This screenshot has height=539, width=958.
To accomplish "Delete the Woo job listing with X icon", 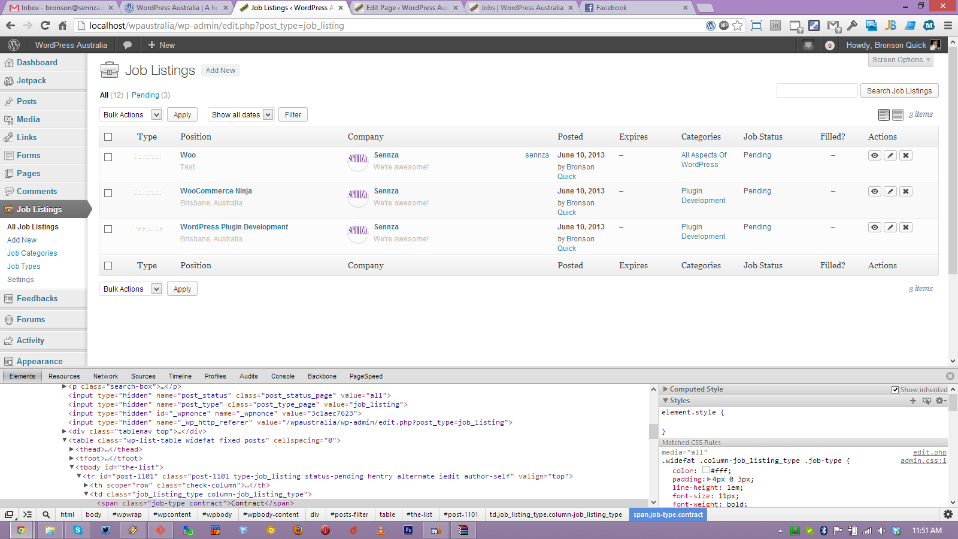I will 906,156.
